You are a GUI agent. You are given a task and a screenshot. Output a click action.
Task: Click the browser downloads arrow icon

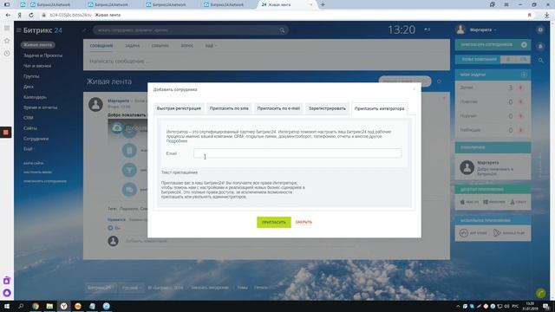pyautogui.click(x=547, y=15)
